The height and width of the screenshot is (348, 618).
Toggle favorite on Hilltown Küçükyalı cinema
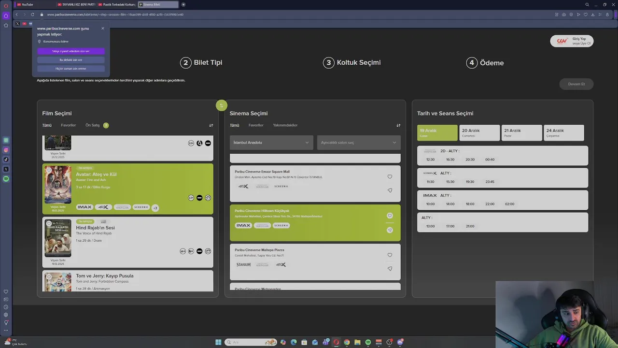pyautogui.click(x=390, y=216)
